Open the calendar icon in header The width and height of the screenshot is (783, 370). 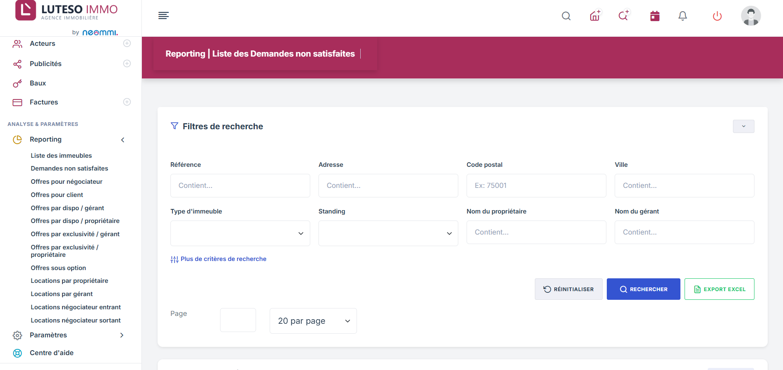click(x=655, y=16)
